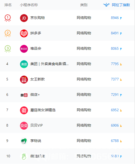Click the rank 1 red medal badge
The width and height of the screenshot is (135, 164).
8,18
